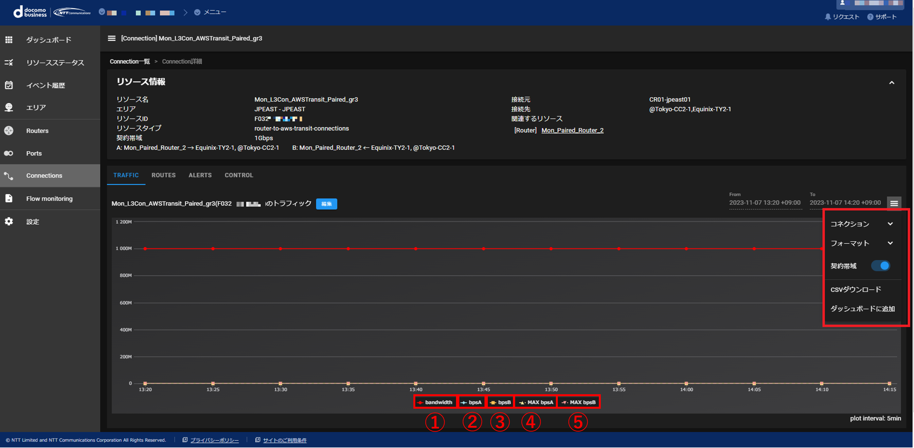Screen dimensions: 914x448
Task: Toggle bpsB series in chart legend
Action: coord(500,402)
